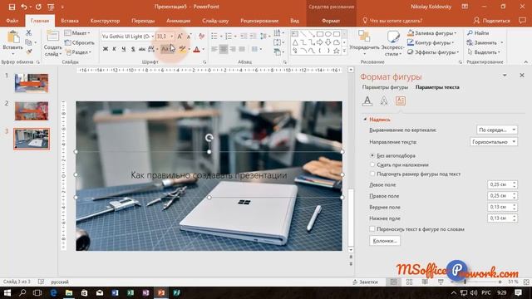The image size is (532, 299).
Task: Switch to the Анимация ribbon tab
Action: [x=179, y=21]
